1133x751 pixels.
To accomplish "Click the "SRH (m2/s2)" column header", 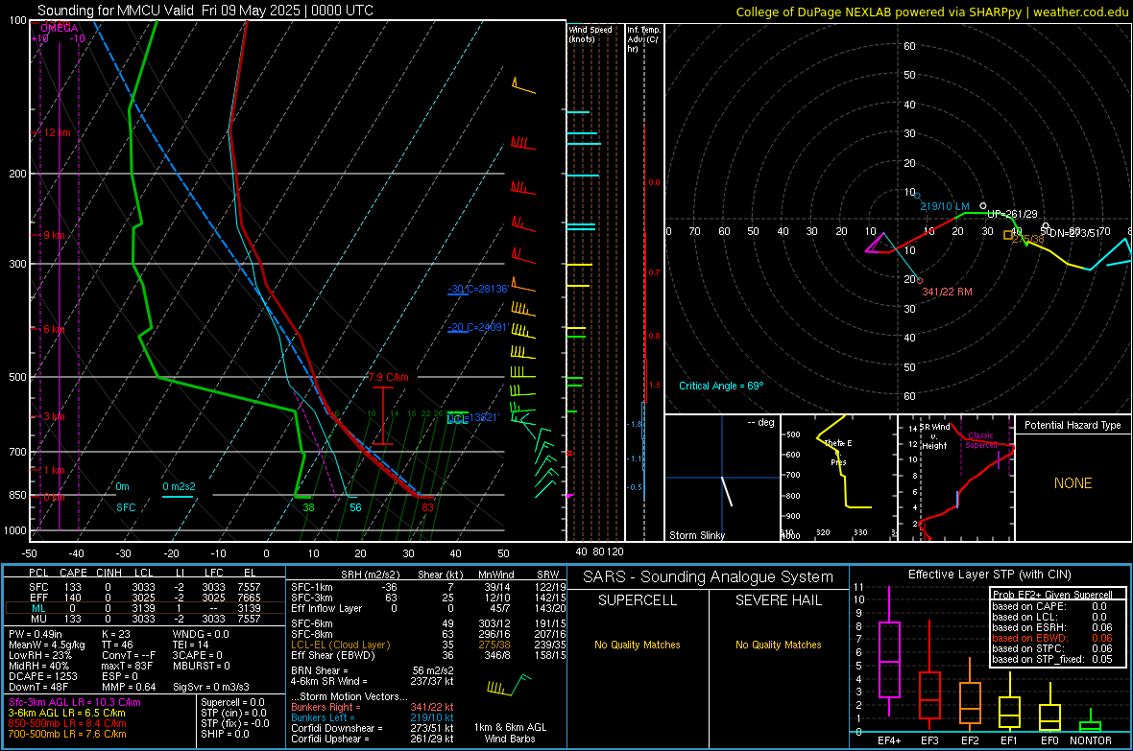I will pyautogui.click(x=370, y=575).
